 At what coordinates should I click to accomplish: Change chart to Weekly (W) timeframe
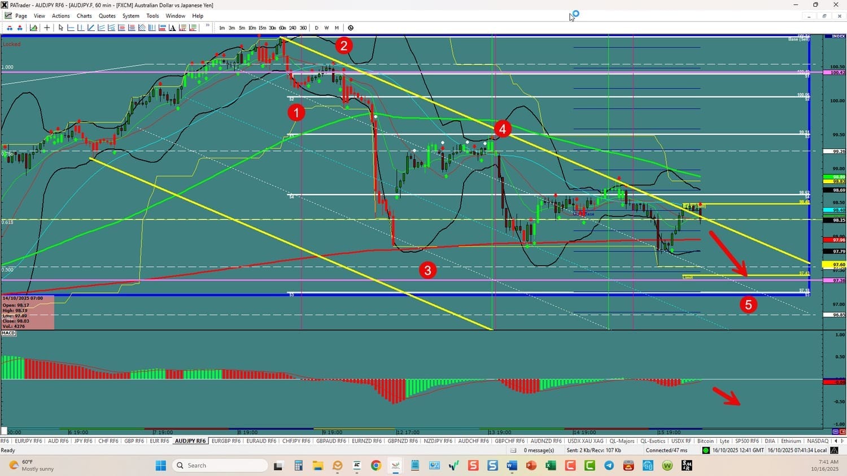pyautogui.click(x=326, y=28)
